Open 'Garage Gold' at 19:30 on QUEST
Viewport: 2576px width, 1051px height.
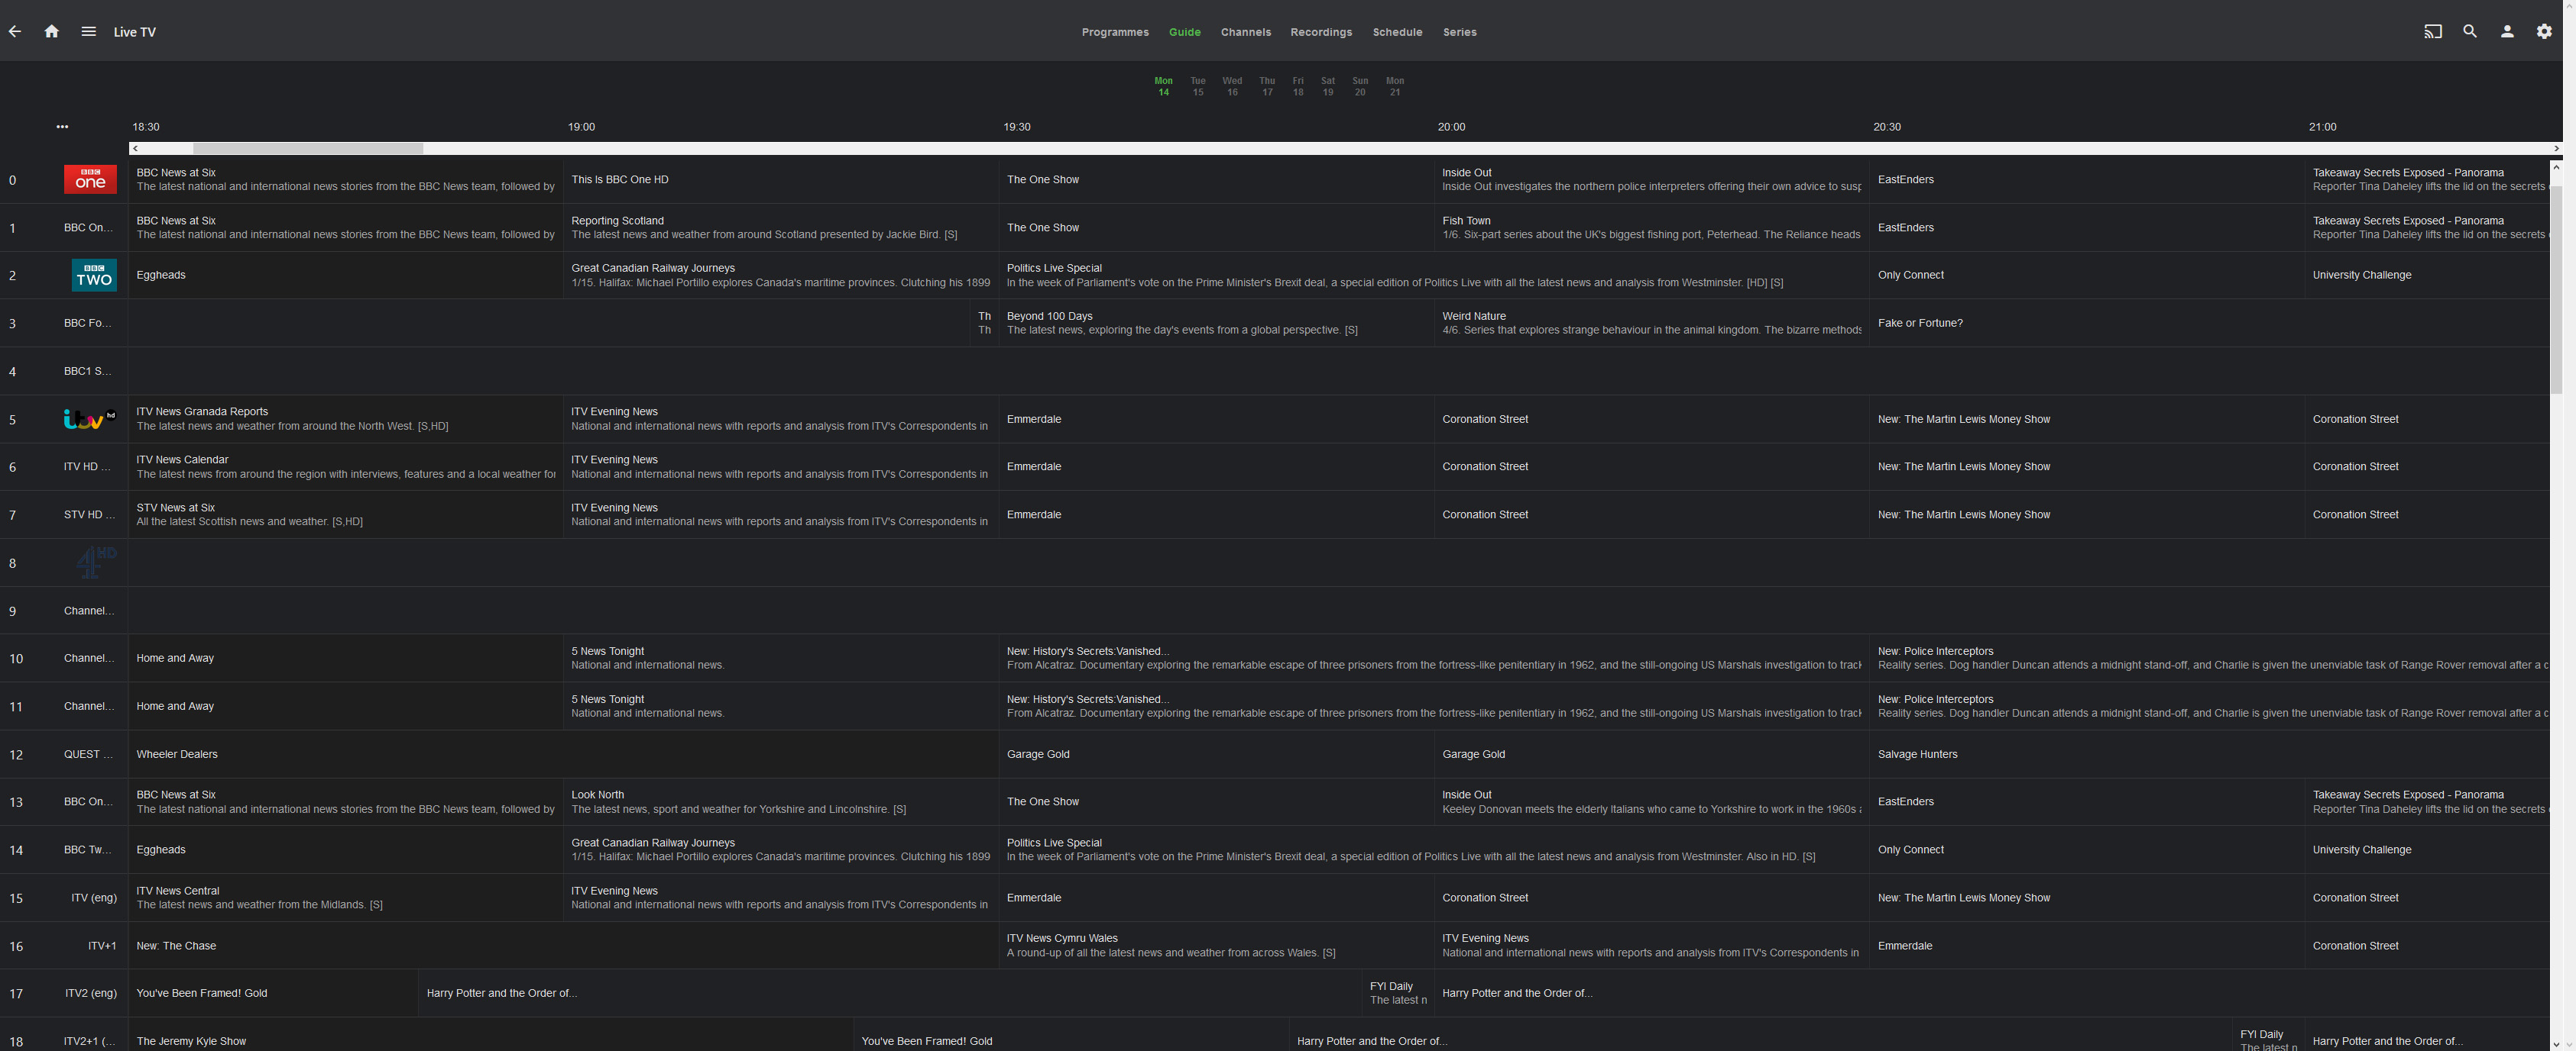pyautogui.click(x=1216, y=754)
